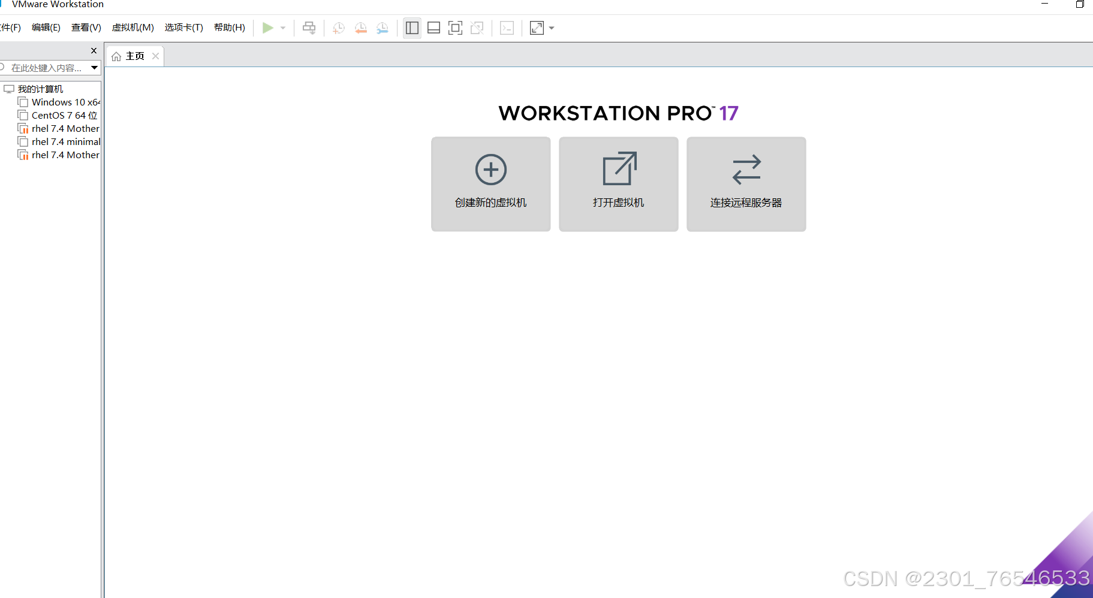Minimize the VMware Workstation window
The height and width of the screenshot is (598, 1093).
point(1044,4)
